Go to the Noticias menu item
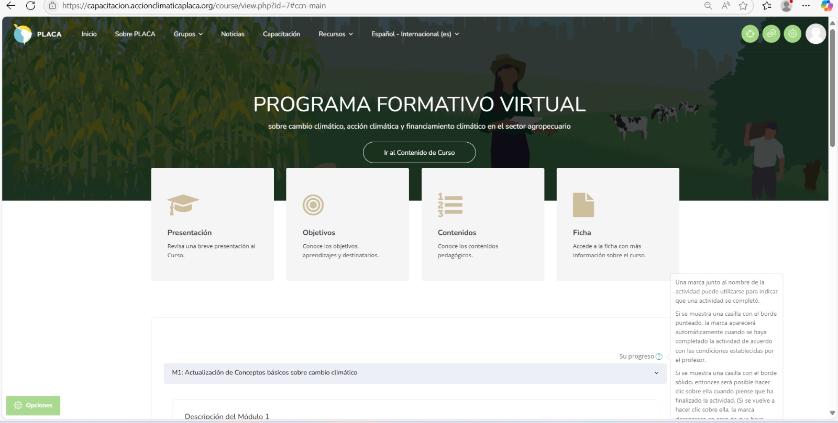 point(233,34)
